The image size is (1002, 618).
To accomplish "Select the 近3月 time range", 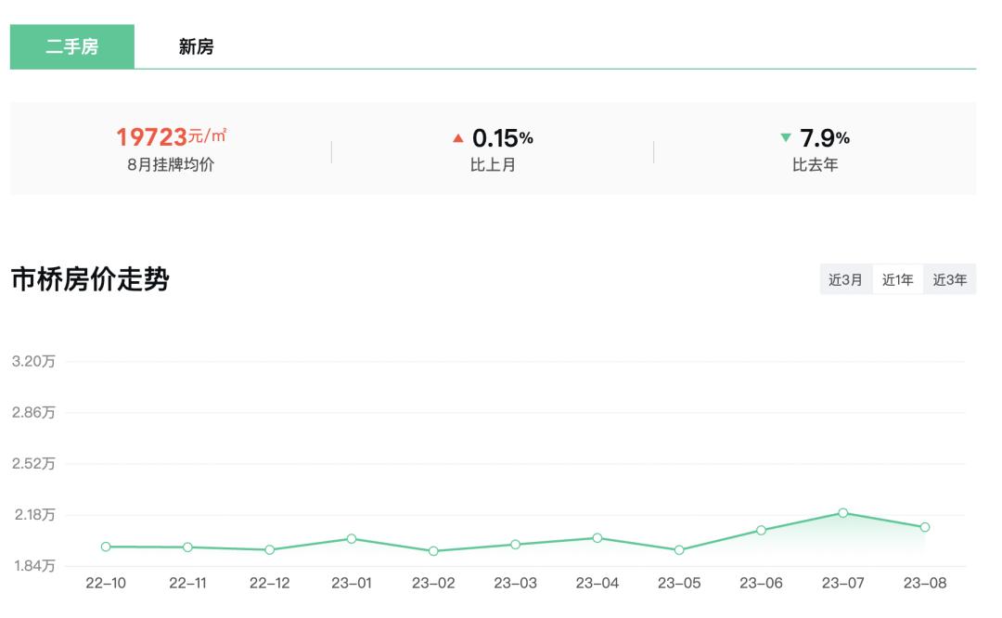I will pyautogui.click(x=845, y=279).
